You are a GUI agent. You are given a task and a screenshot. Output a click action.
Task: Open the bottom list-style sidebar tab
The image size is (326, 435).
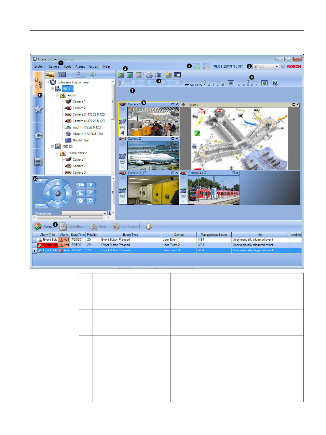[x=38, y=162]
